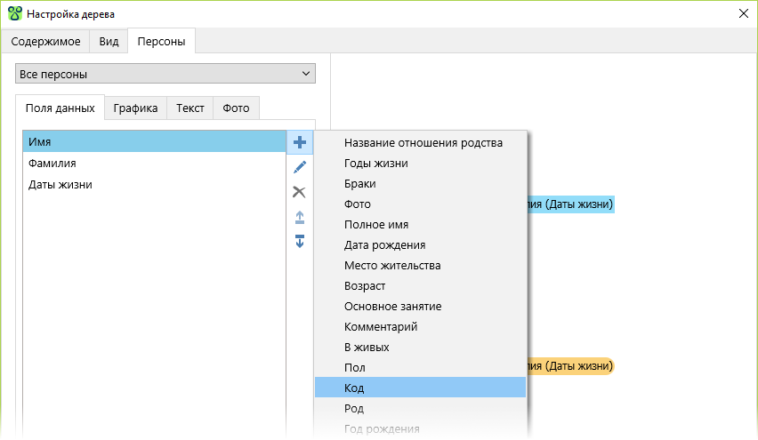The image size is (758, 440).
Task: Click the pencil edit field icon
Action: 300,167
